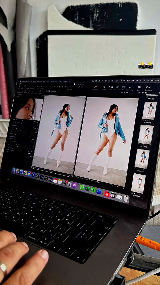Open Photoshop in the Dock
The image size is (160, 285).
click(x=42, y=177)
